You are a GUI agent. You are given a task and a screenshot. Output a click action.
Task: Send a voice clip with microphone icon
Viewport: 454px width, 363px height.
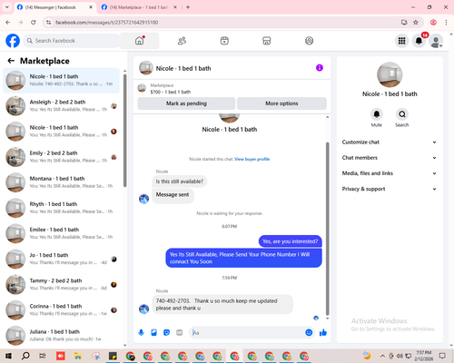141,333
